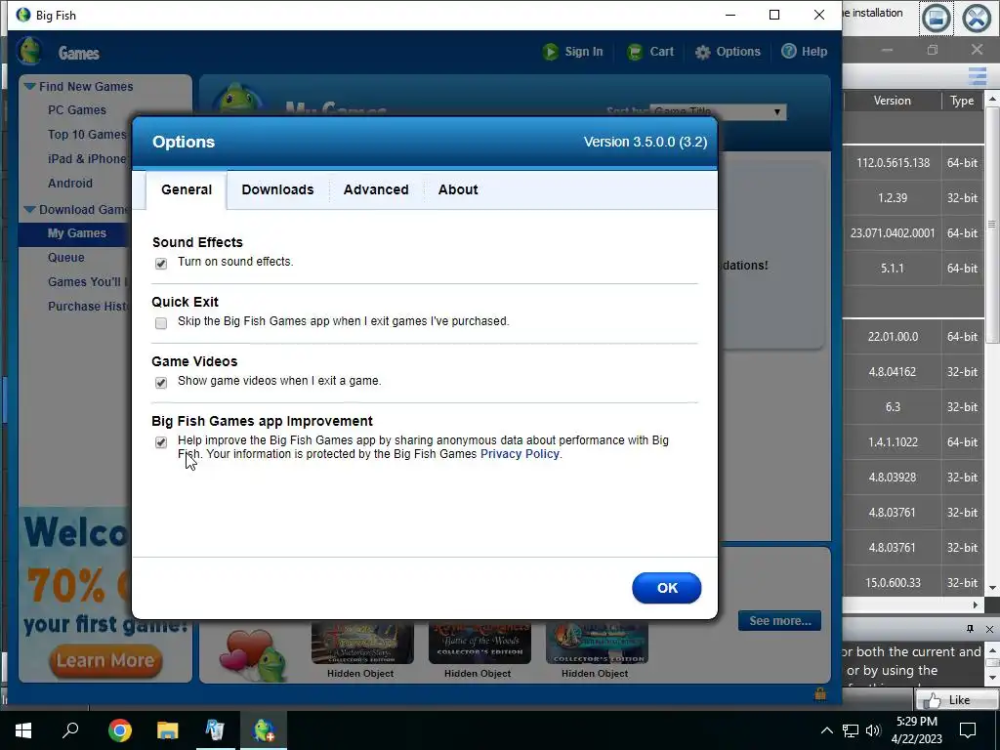Enable Quick Exit skip app checkbox
1000x750 pixels.
(161, 323)
